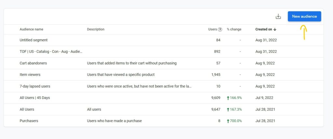
Task: Sort by Audience name column header
Action: 32,29
